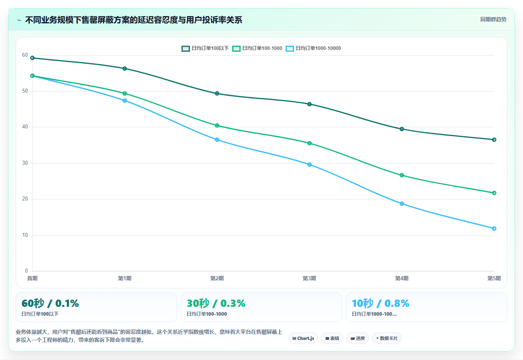This screenshot has height=360, width=523.
Task: Click the lightning bolt icon beside the title
Action: pyautogui.click(x=19, y=20)
